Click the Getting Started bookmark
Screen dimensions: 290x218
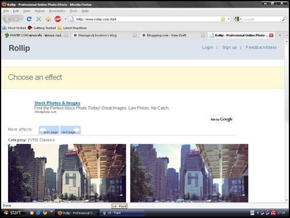tap(42, 28)
